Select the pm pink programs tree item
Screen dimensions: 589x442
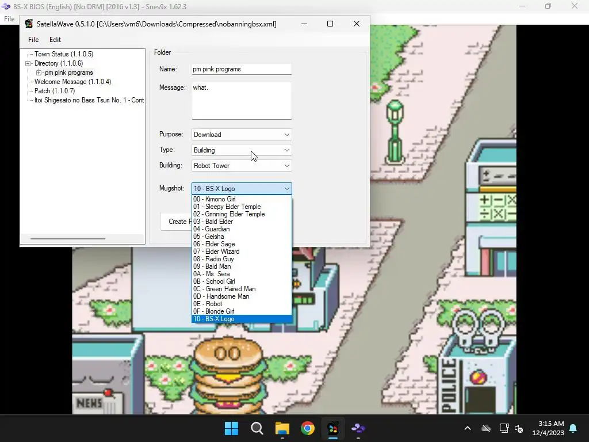pyautogui.click(x=69, y=73)
